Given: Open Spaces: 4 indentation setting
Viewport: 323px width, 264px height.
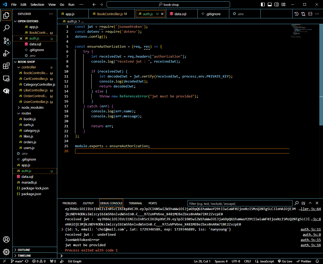Looking at the screenshot, I should coord(221,261).
